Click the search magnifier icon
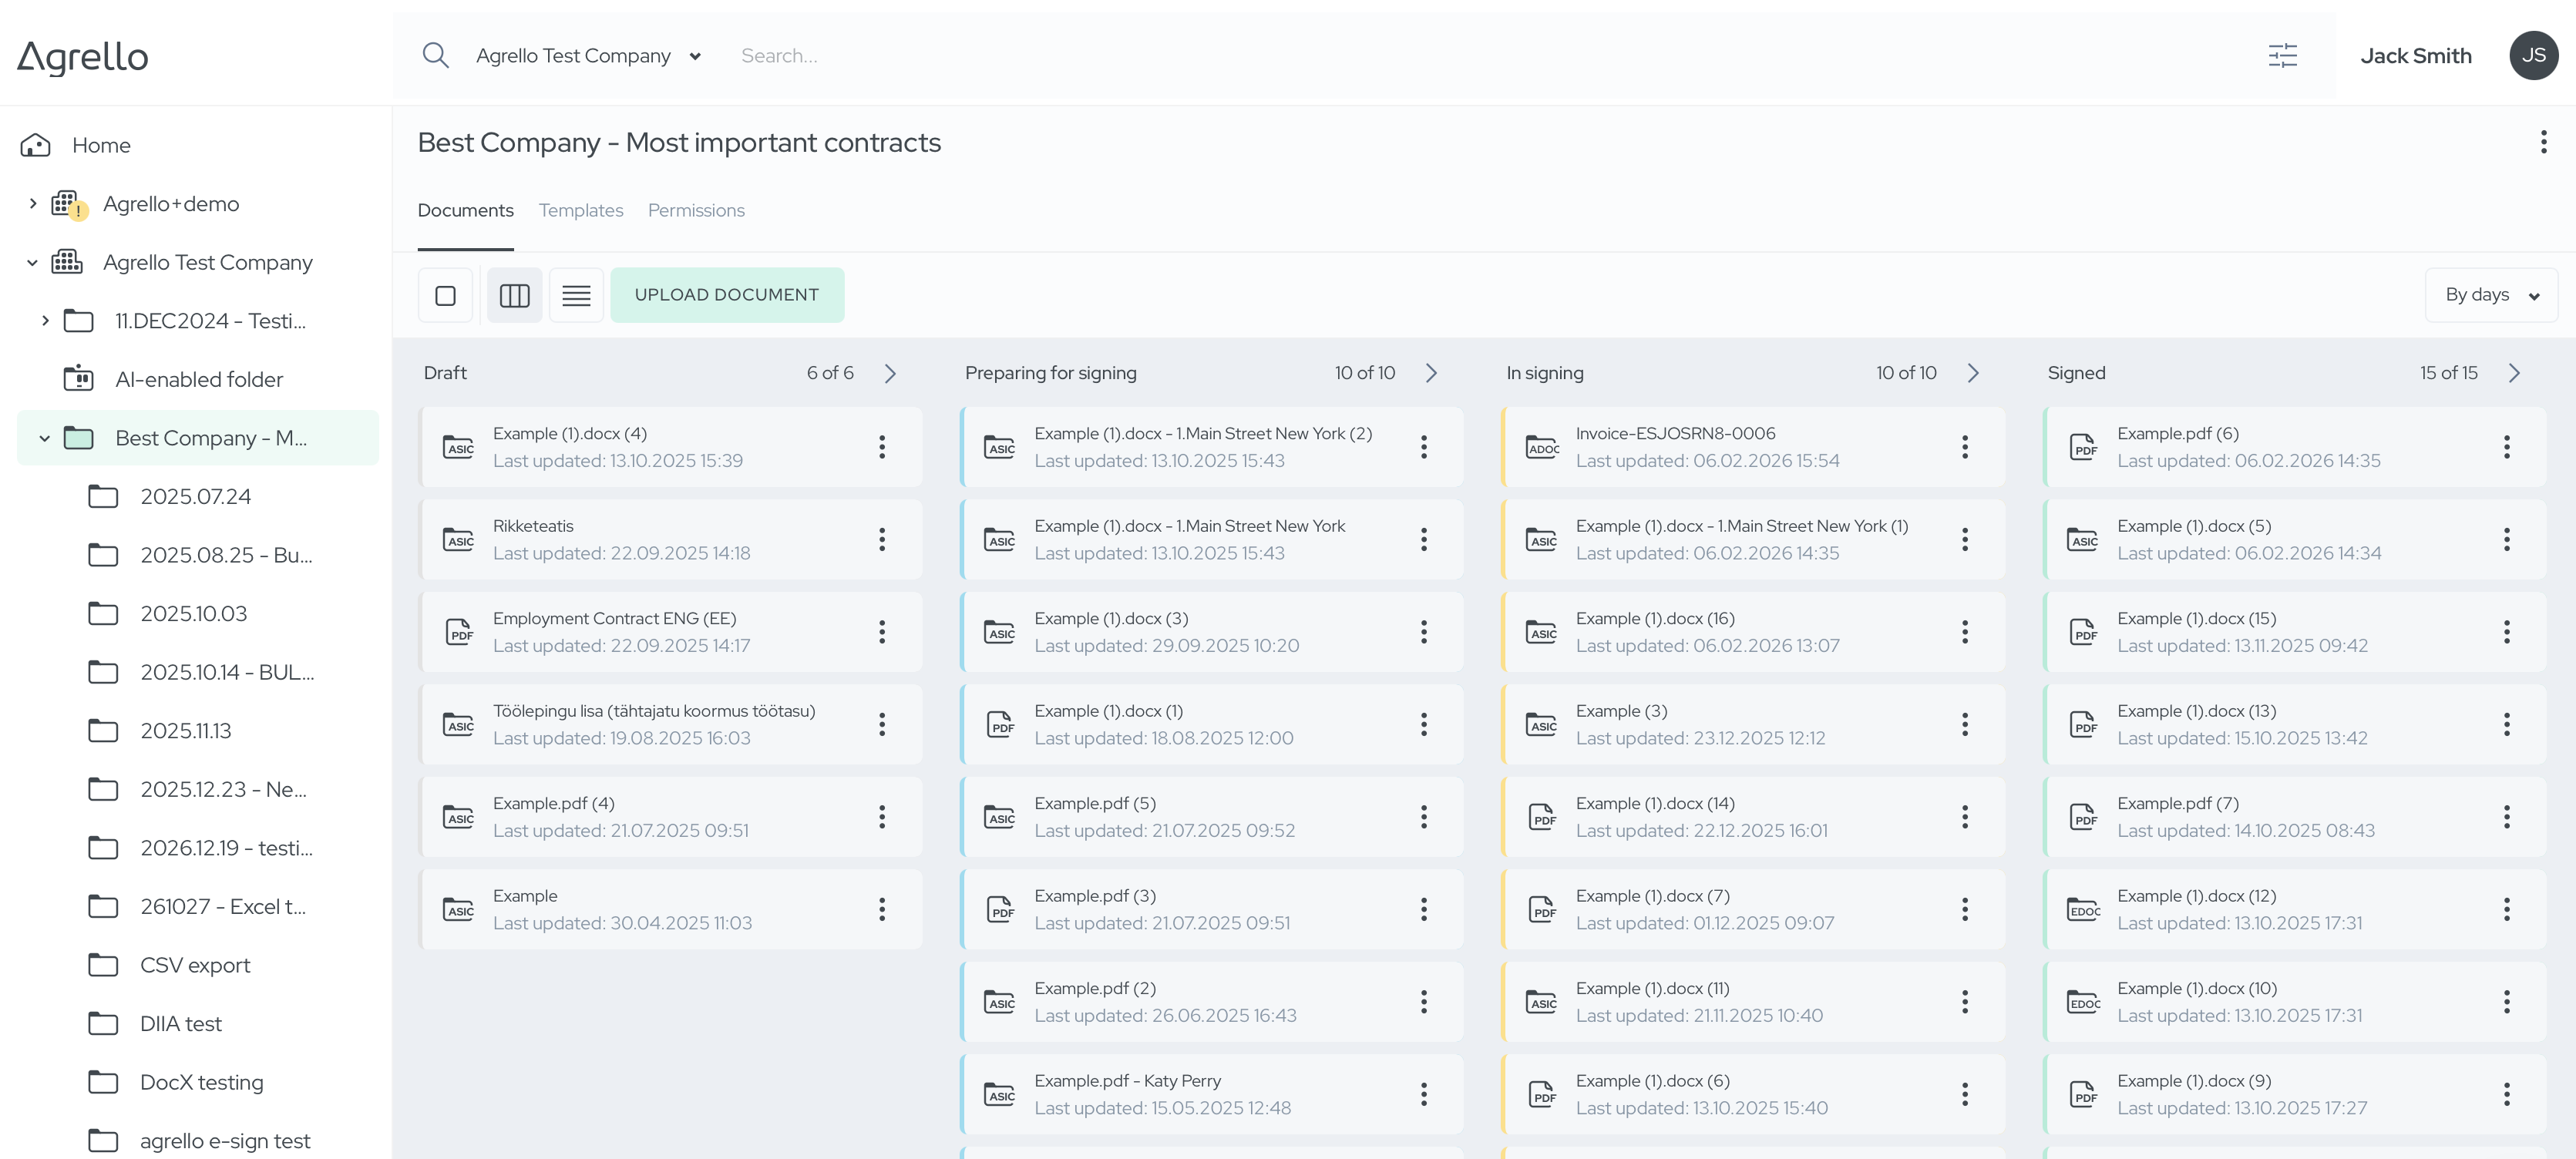This screenshot has height=1159, width=2576. coord(435,55)
